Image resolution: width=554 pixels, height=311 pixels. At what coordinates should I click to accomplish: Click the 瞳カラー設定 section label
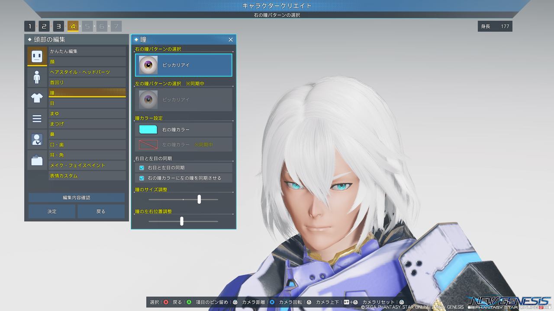pyautogui.click(x=149, y=118)
